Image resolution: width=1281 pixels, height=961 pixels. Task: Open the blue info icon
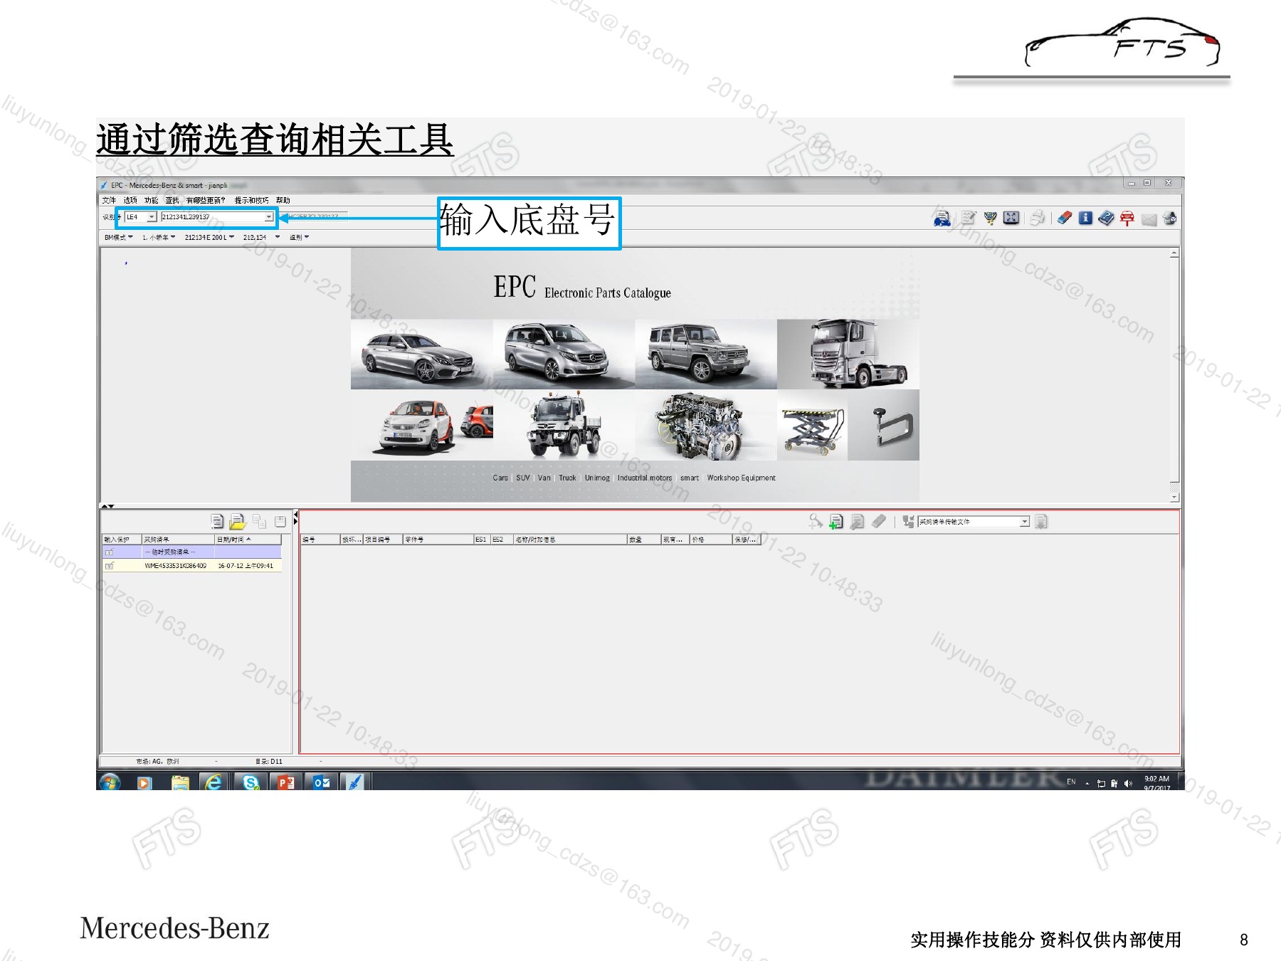click(x=1085, y=218)
